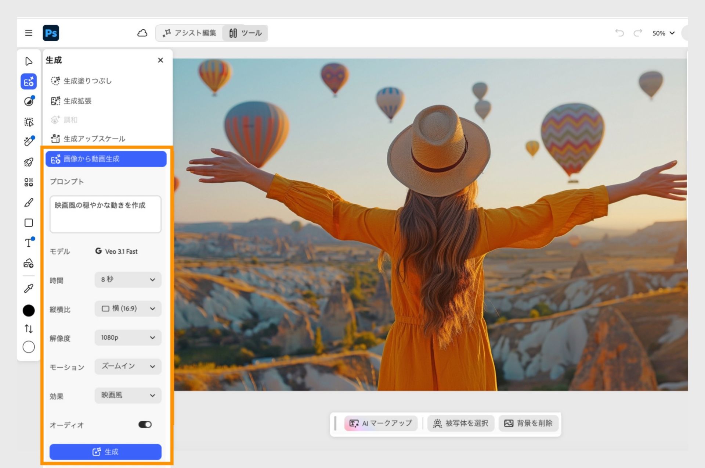
Task: Redo the last action
Action: [x=638, y=33]
